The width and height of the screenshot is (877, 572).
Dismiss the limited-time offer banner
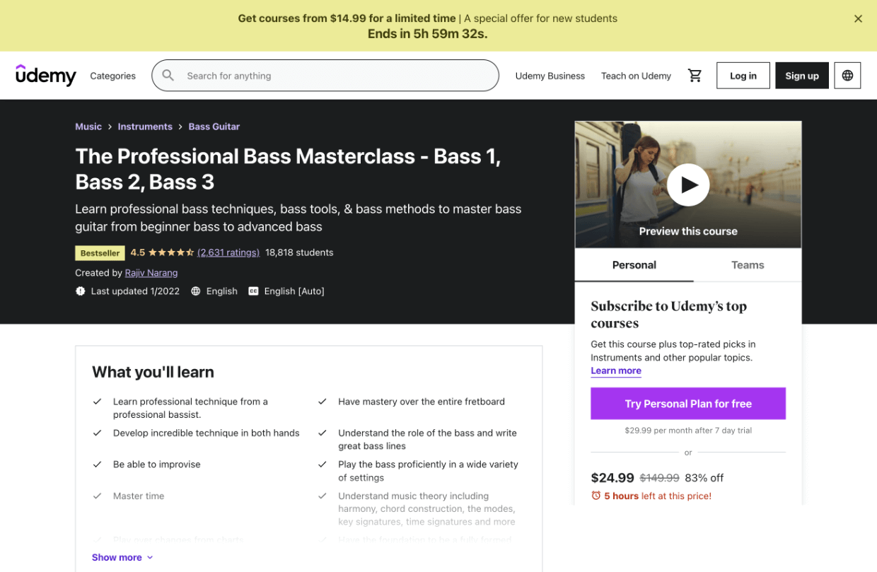coord(858,18)
